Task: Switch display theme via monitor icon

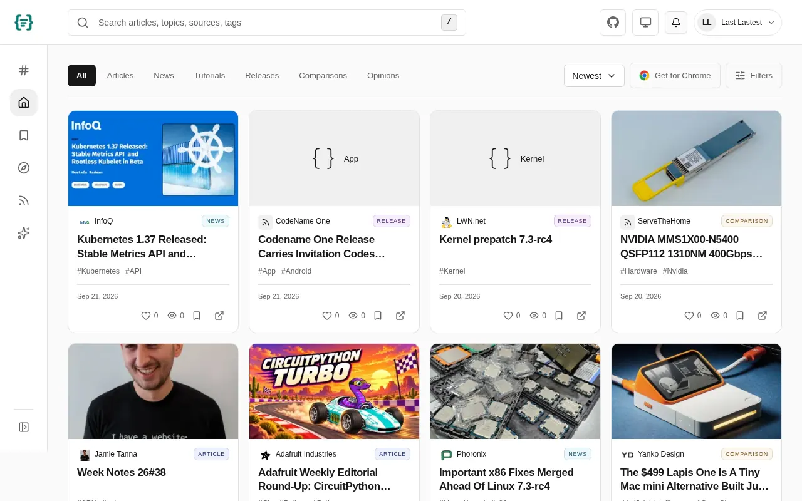Action: pos(645,23)
